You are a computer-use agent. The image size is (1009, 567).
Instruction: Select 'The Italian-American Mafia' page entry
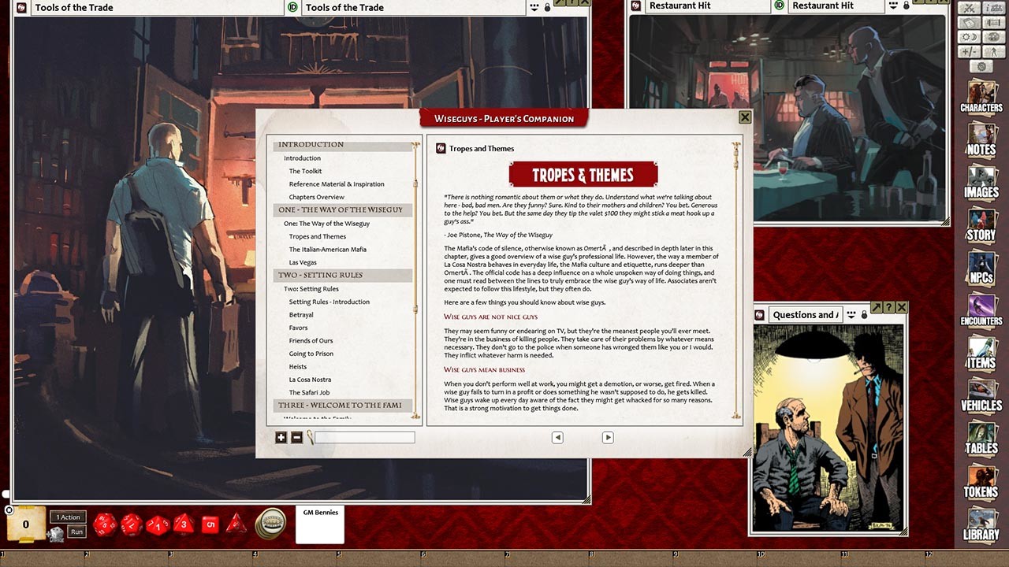coord(327,250)
